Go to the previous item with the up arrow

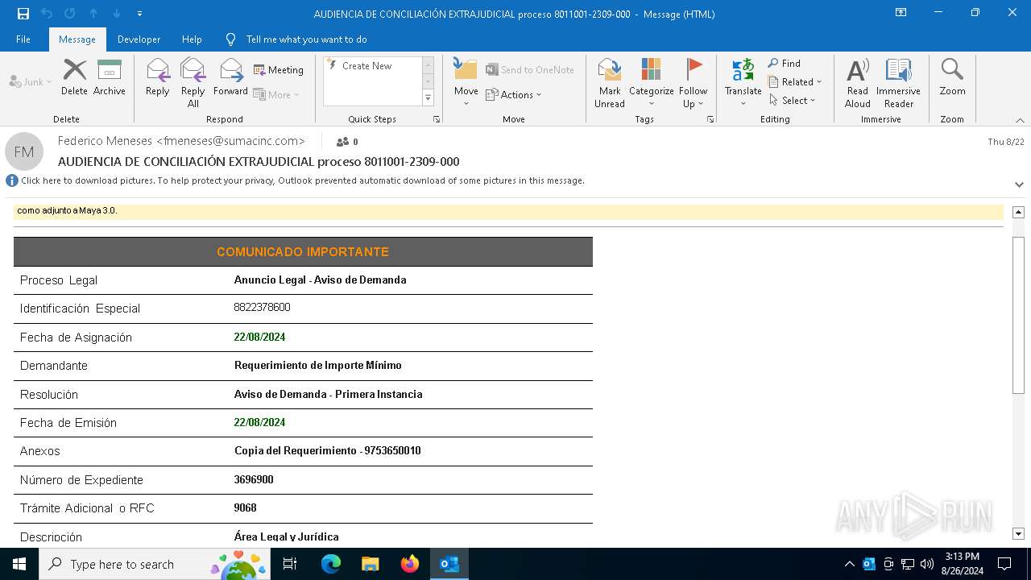[x=93, y=14]
